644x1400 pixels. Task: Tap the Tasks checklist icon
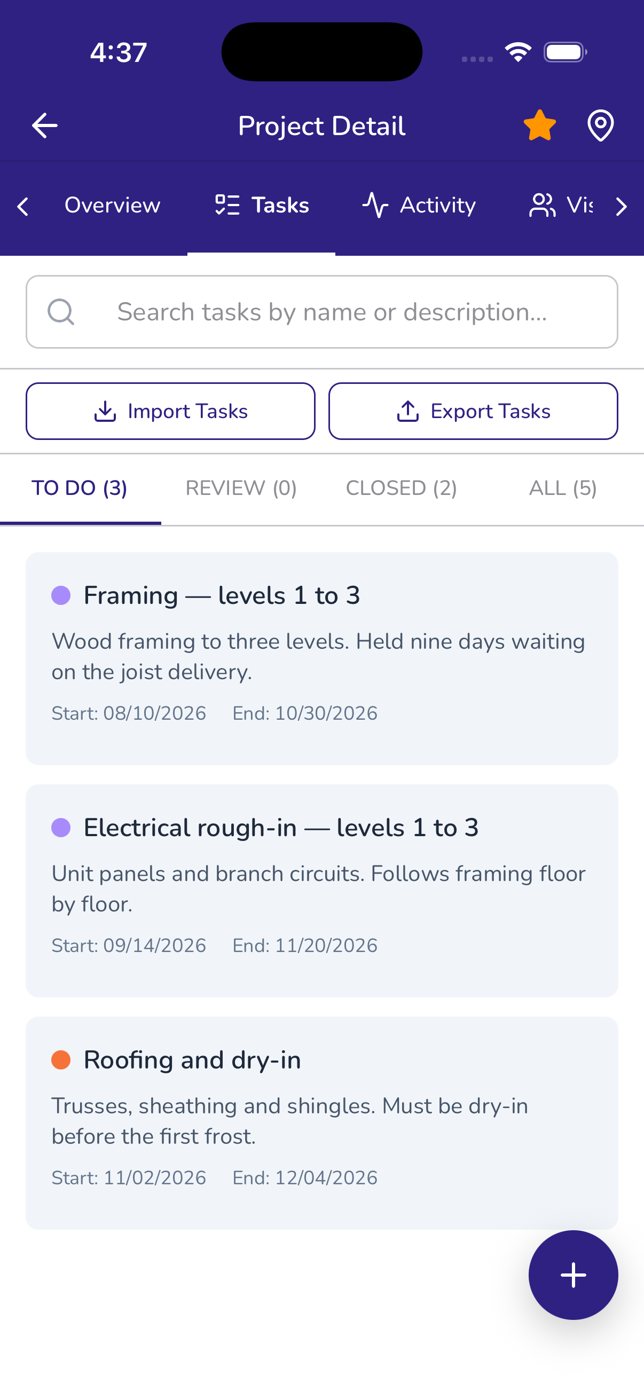click(x=227, y=206)
